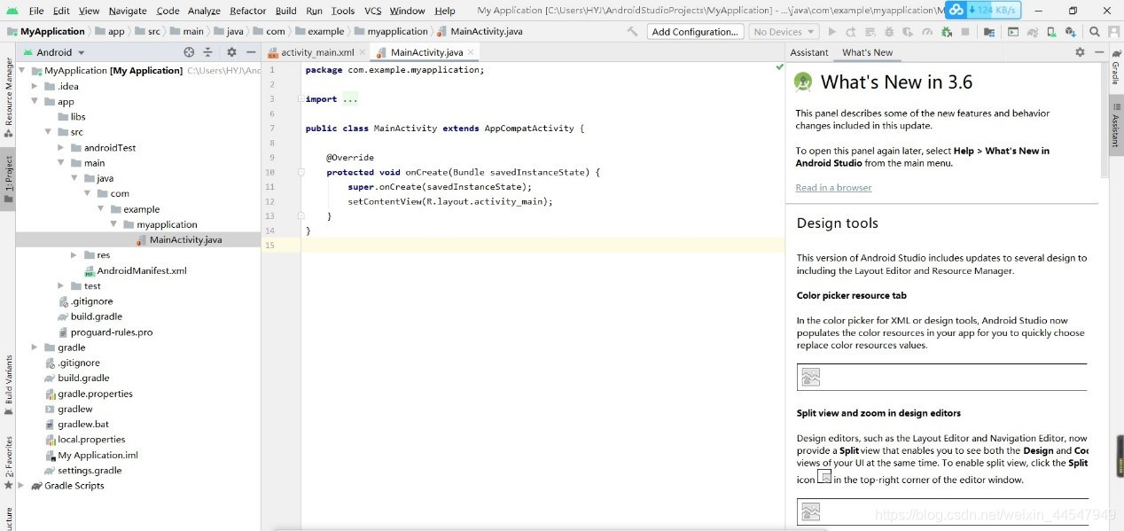Toggle the Resource Manager side tab
Viewport: 1124px width, 531px height.
coord(8,98)
